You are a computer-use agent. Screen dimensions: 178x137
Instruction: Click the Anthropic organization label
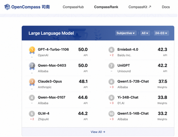(x=44, y=87)
